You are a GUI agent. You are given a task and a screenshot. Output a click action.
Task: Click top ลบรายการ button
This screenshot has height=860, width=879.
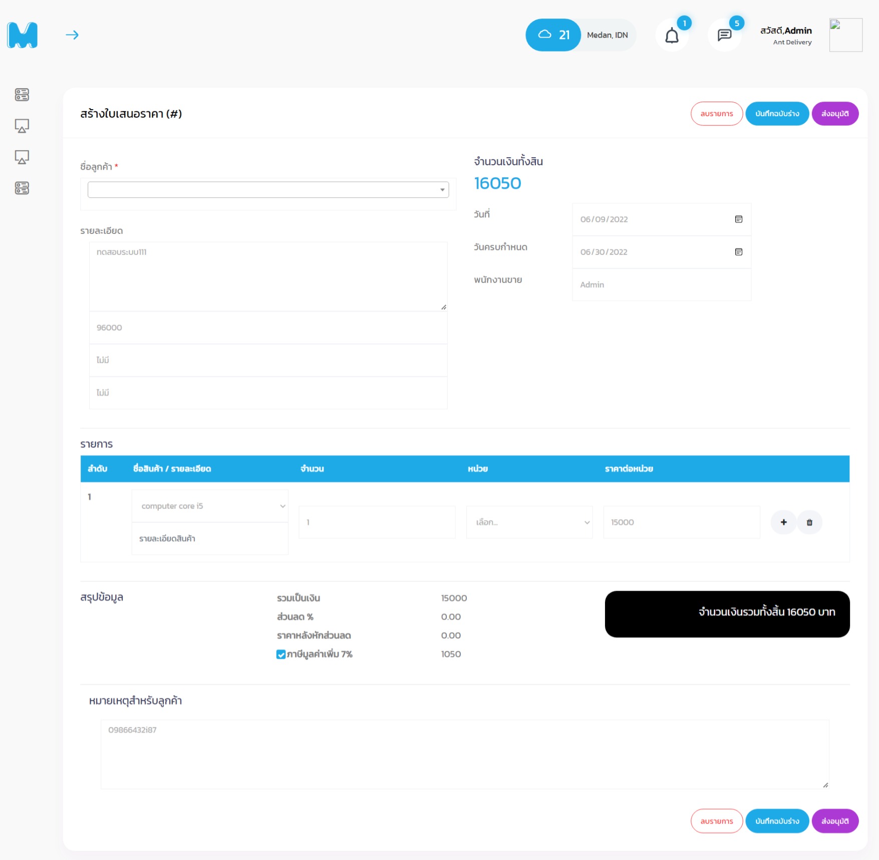click(x=717, y=114)
